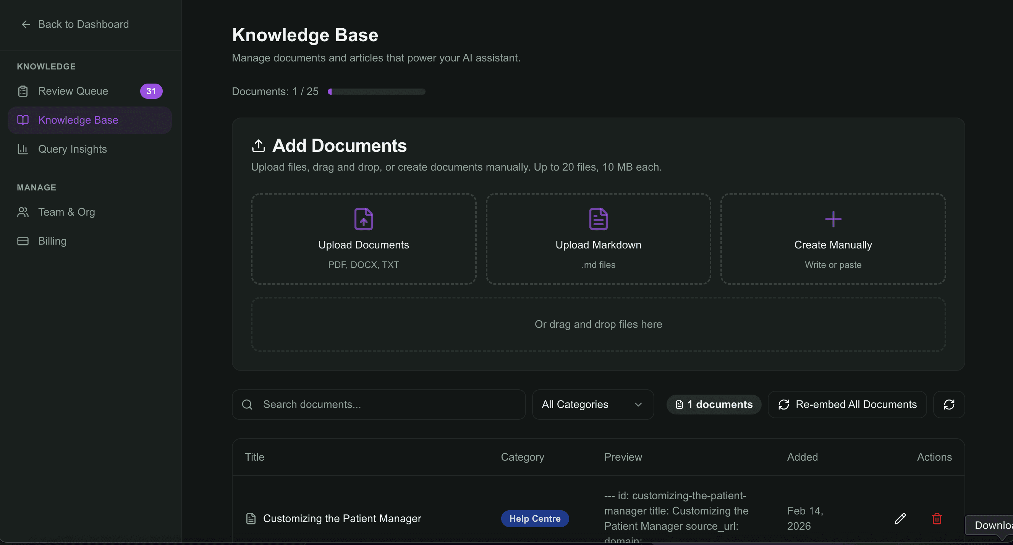Click the refresh icon beside Re-embed All Documents
The width and height of the screenshot is (1013, 545).
click(x=949, y=404)
